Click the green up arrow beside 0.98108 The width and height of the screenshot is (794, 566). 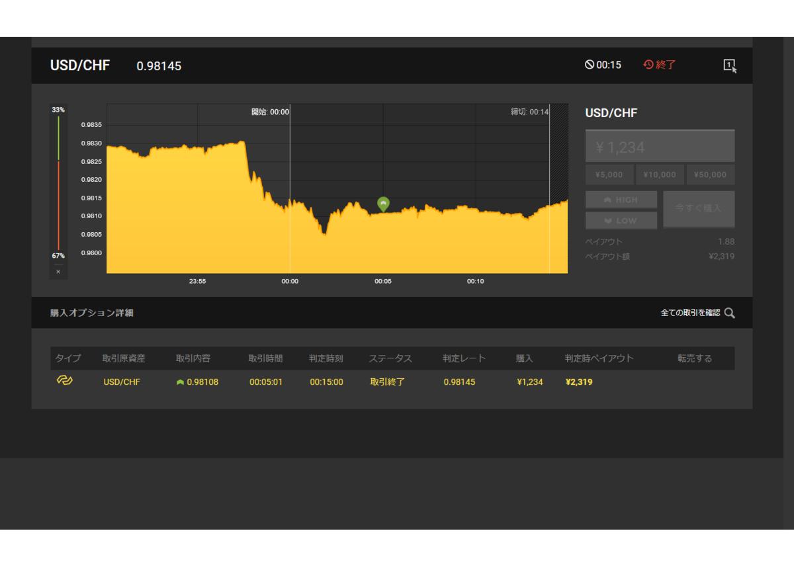180,382
